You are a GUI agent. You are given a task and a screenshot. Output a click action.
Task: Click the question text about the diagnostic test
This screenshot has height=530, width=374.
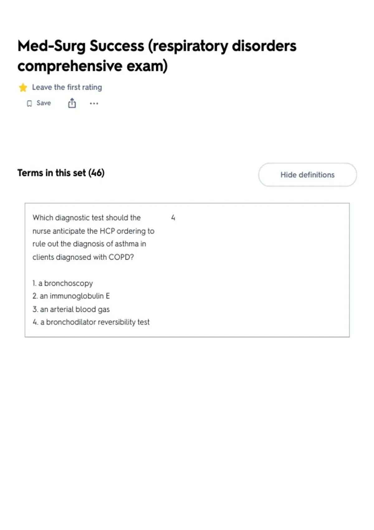(x=93, y=238)
